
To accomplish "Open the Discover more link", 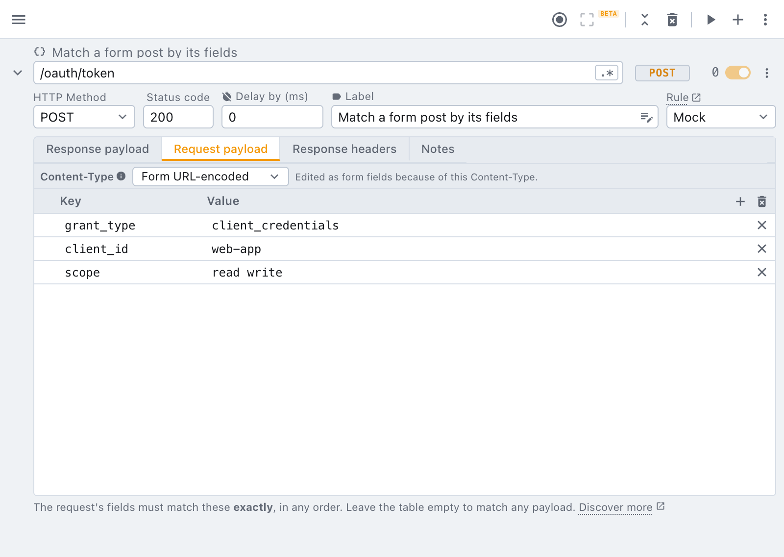I will coord(621,507).
